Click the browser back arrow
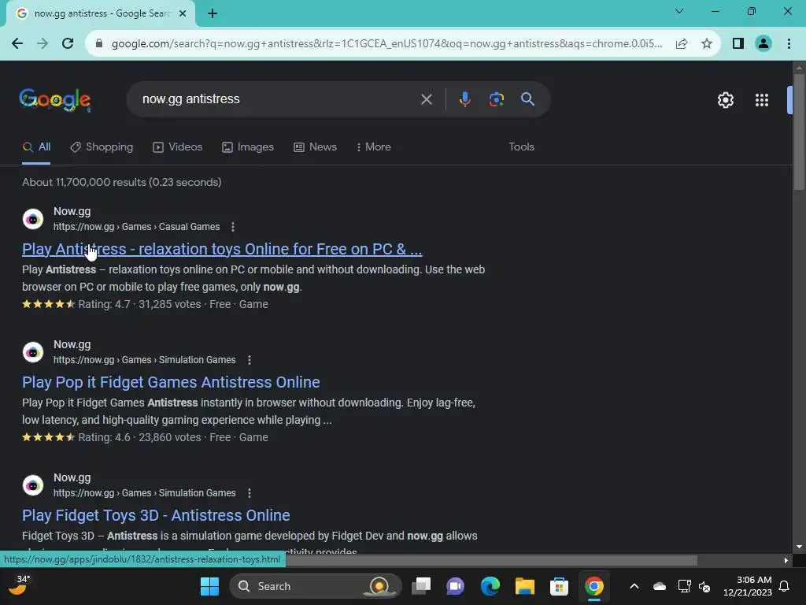The image size is (806, 605). (17, 43)
